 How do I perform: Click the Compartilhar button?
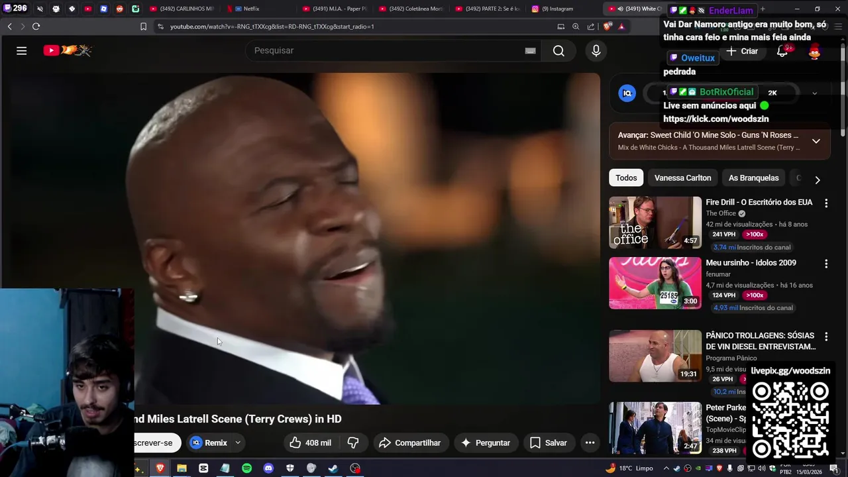(411, 443)
